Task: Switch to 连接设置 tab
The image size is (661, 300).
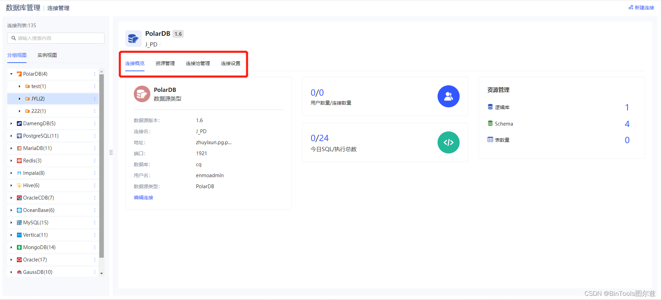Action: pyautogui.click(x=231, y=63)
